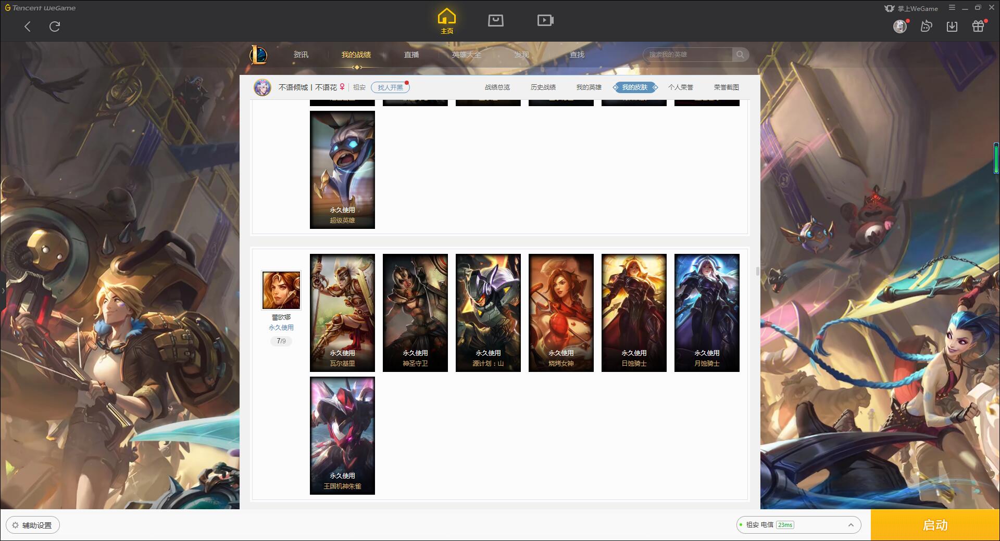1000x541 pixels.
Task: Click the 启动 launch button
Action: [x=935, y=525]
